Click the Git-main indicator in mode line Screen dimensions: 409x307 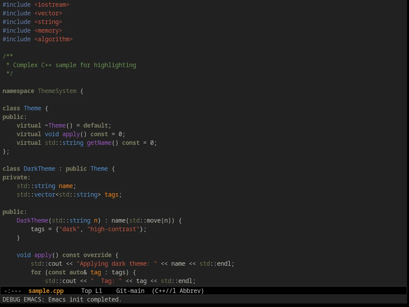pos(130,291)
